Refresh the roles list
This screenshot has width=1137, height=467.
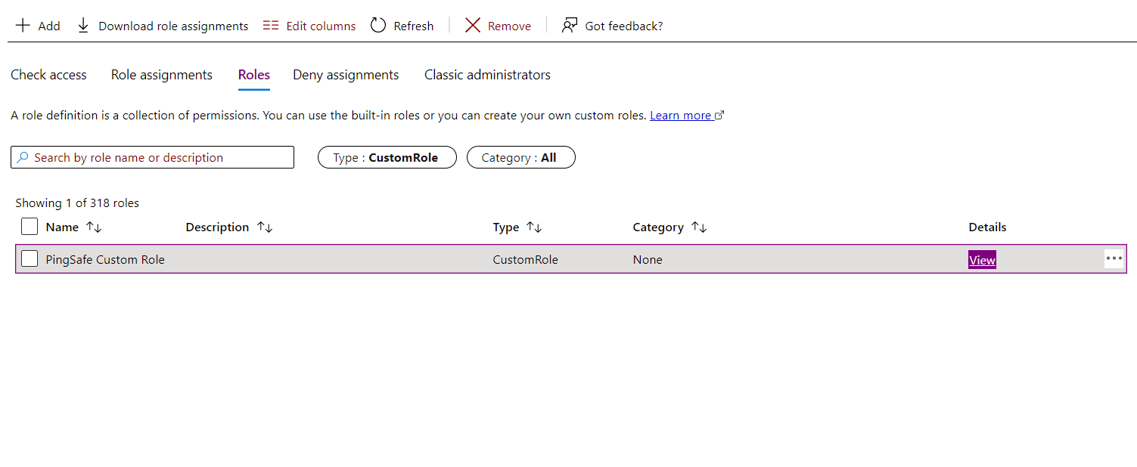point(402,26)
